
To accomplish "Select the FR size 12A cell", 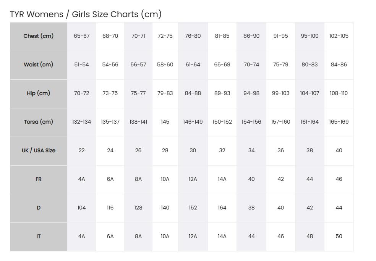I will (193, 180).
